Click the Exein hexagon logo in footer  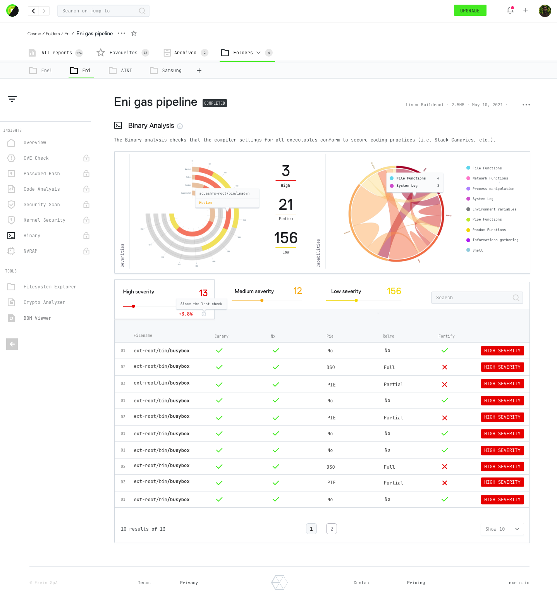tap(279, 583)
